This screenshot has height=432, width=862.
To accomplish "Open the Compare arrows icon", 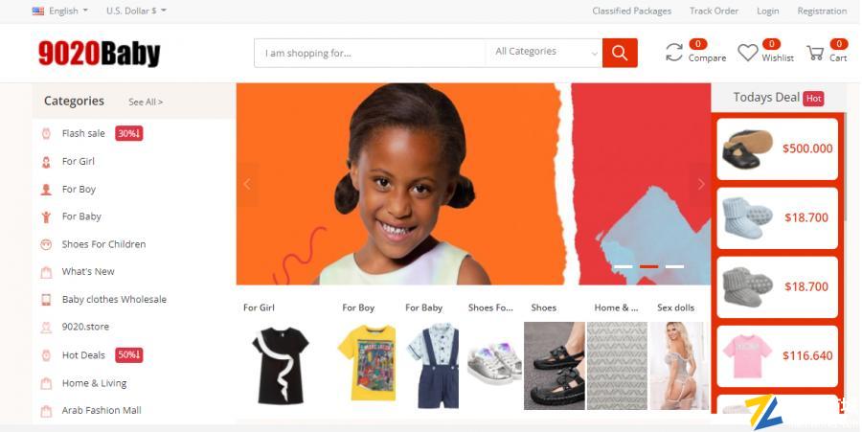I will 674,53.
